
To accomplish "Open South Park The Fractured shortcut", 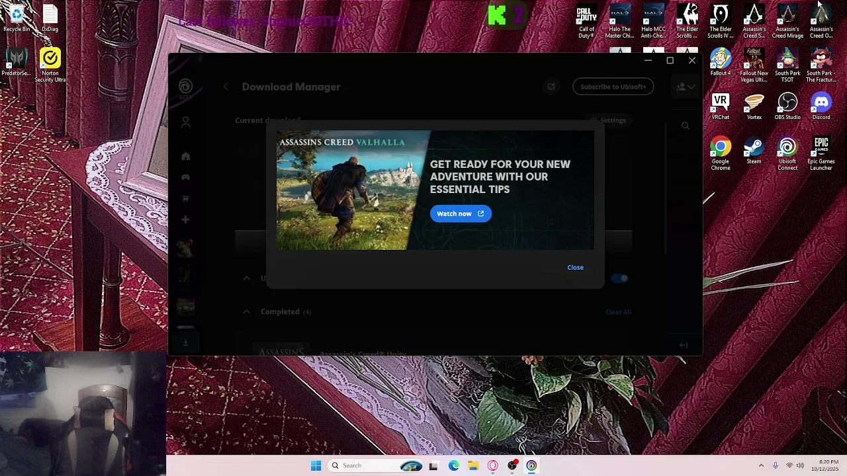I will coord(821,65).
